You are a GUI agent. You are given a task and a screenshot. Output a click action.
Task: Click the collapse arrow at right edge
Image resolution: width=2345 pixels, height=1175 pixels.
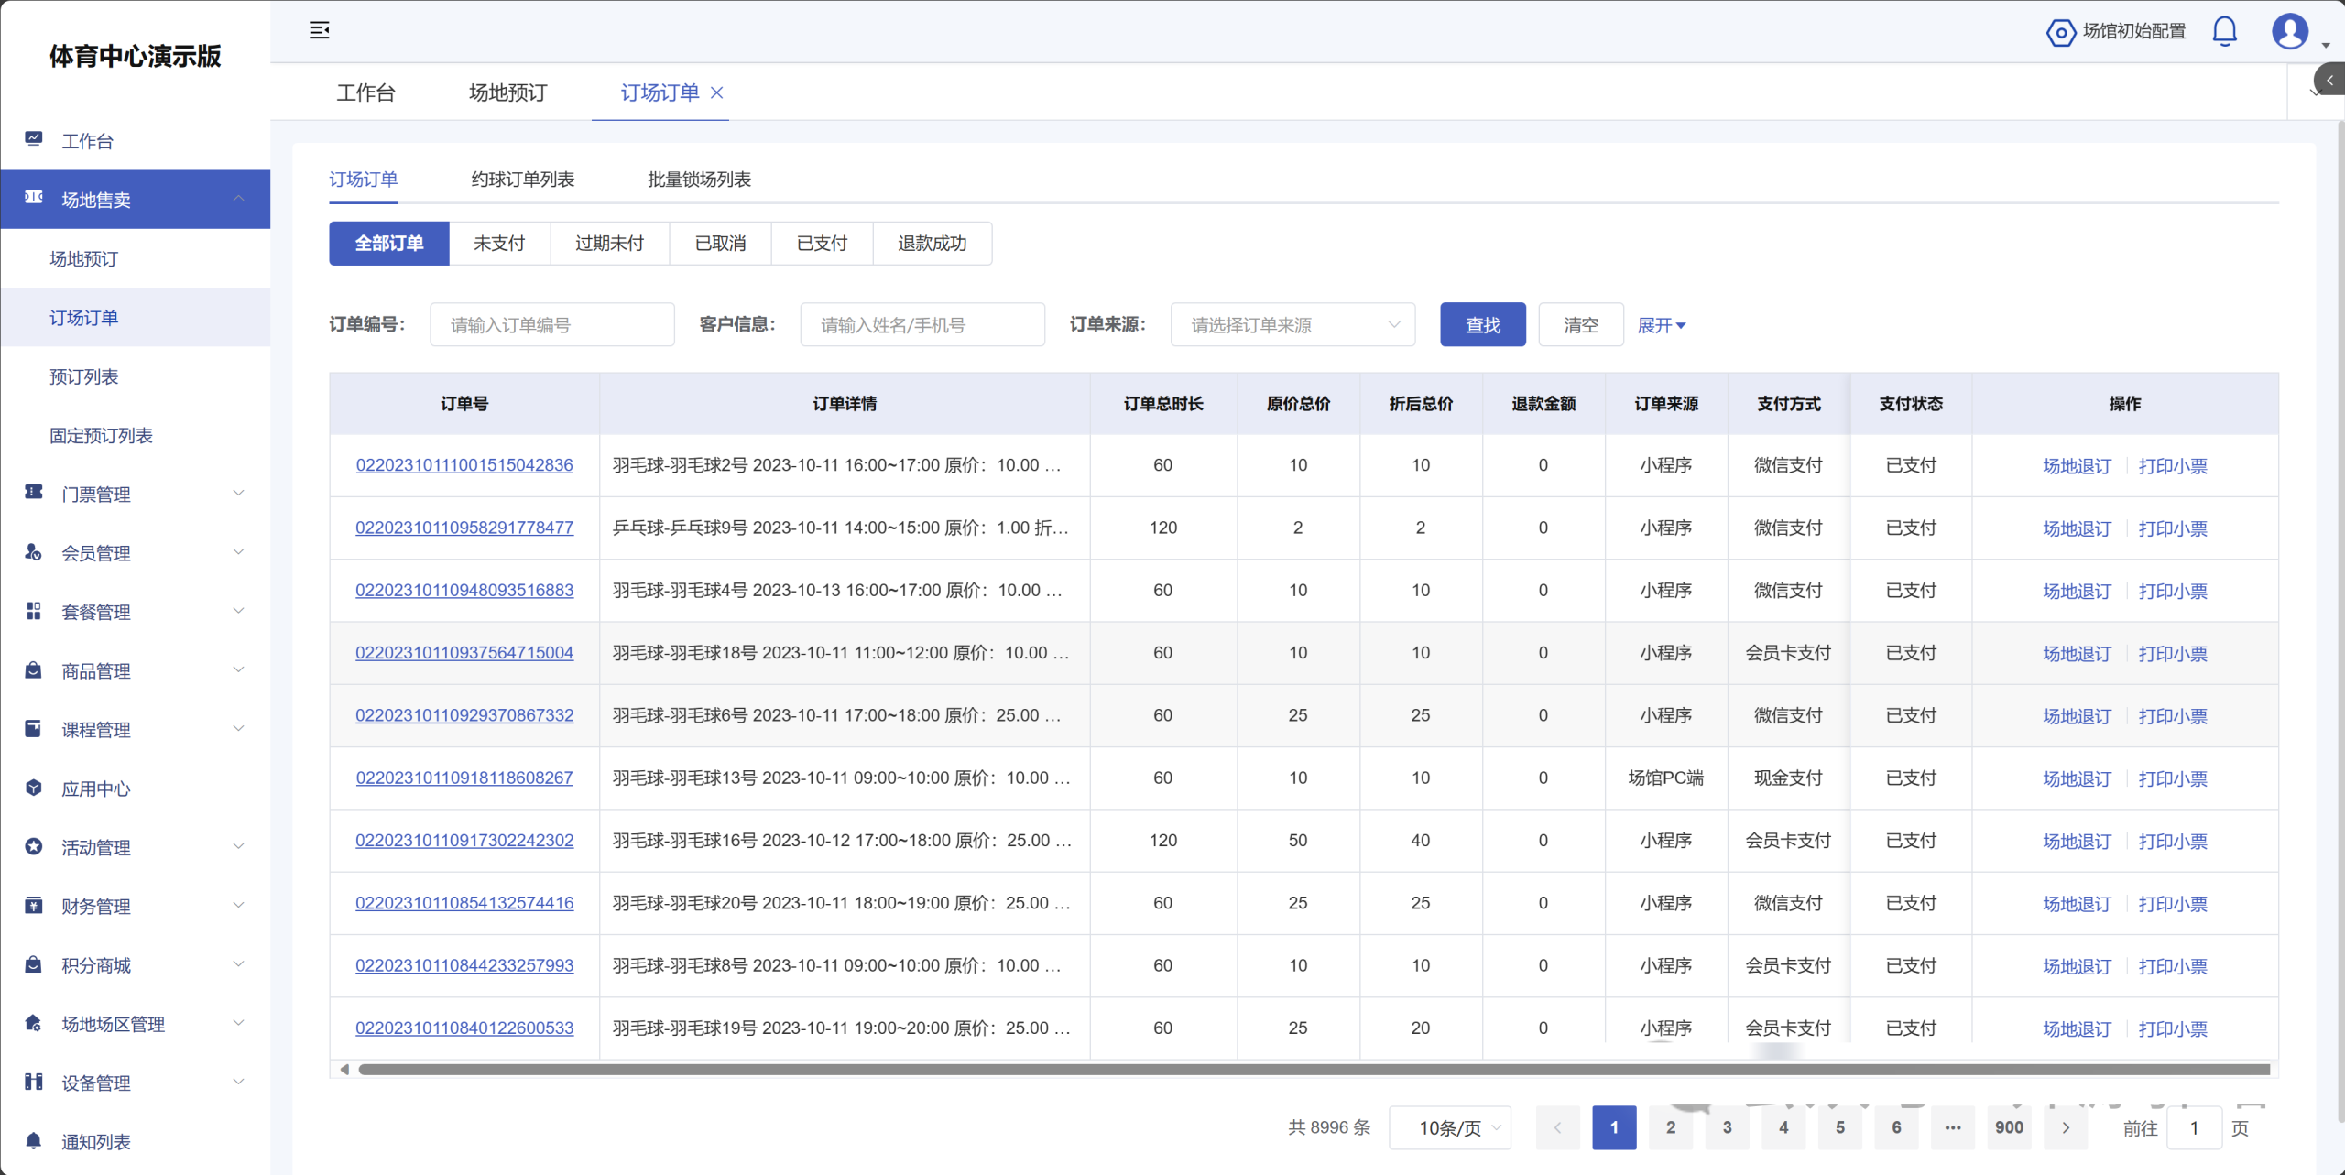(2329, 81)
